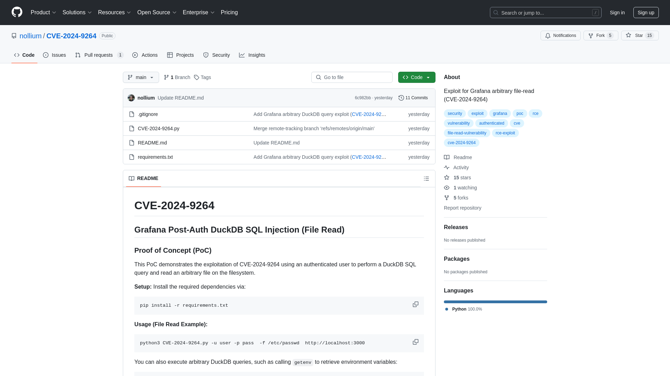Star the repository via the Star button
This screenshot has height=376, width=670.
(640, 36)
